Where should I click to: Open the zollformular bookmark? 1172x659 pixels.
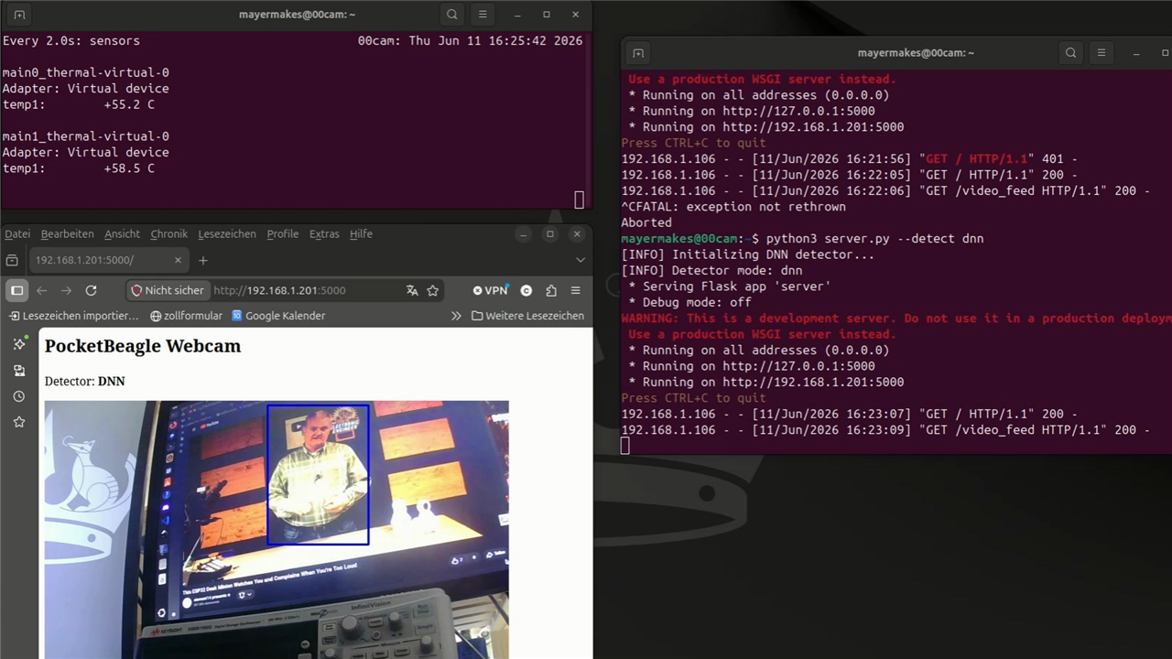coord(186,316)
